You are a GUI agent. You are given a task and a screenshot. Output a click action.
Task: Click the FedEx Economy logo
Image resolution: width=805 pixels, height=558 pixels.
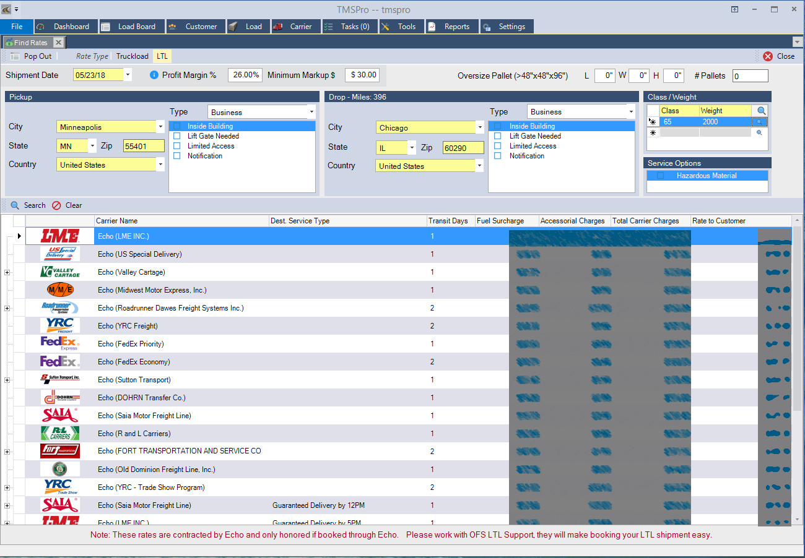pos(60,362)
